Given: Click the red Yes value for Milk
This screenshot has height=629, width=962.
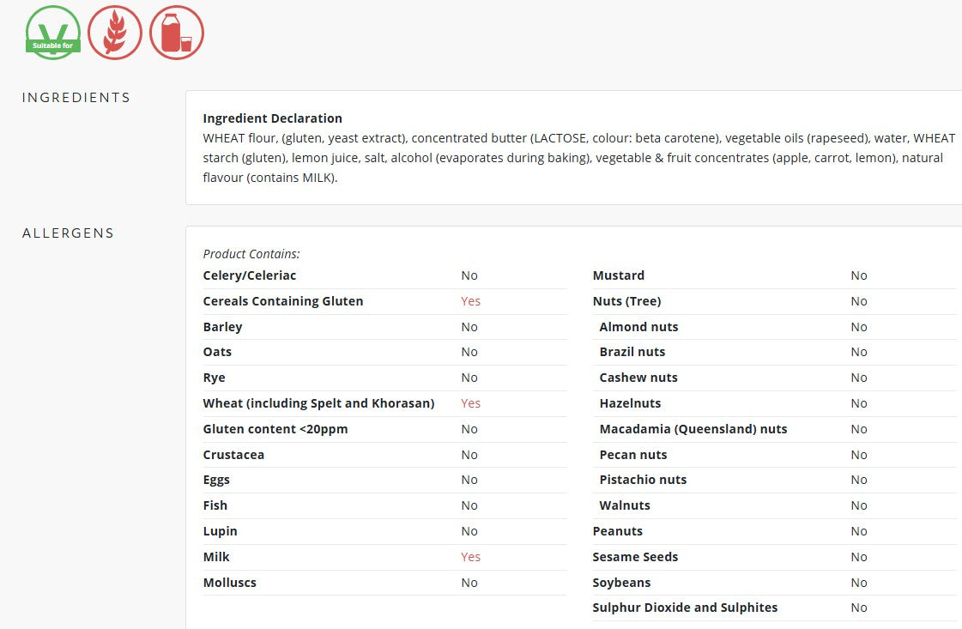Looking at the screenshot, I should tap(470, 557).
